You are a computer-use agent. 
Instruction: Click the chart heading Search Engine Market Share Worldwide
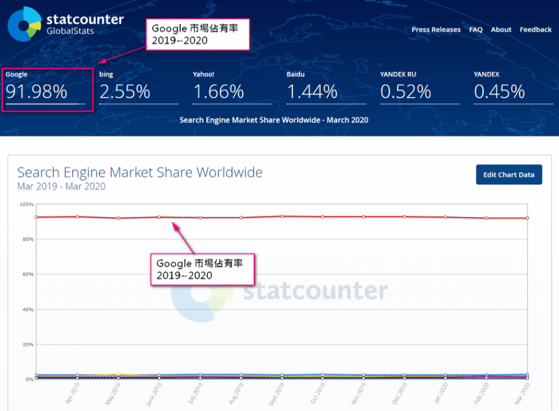[x=140, y=172]
